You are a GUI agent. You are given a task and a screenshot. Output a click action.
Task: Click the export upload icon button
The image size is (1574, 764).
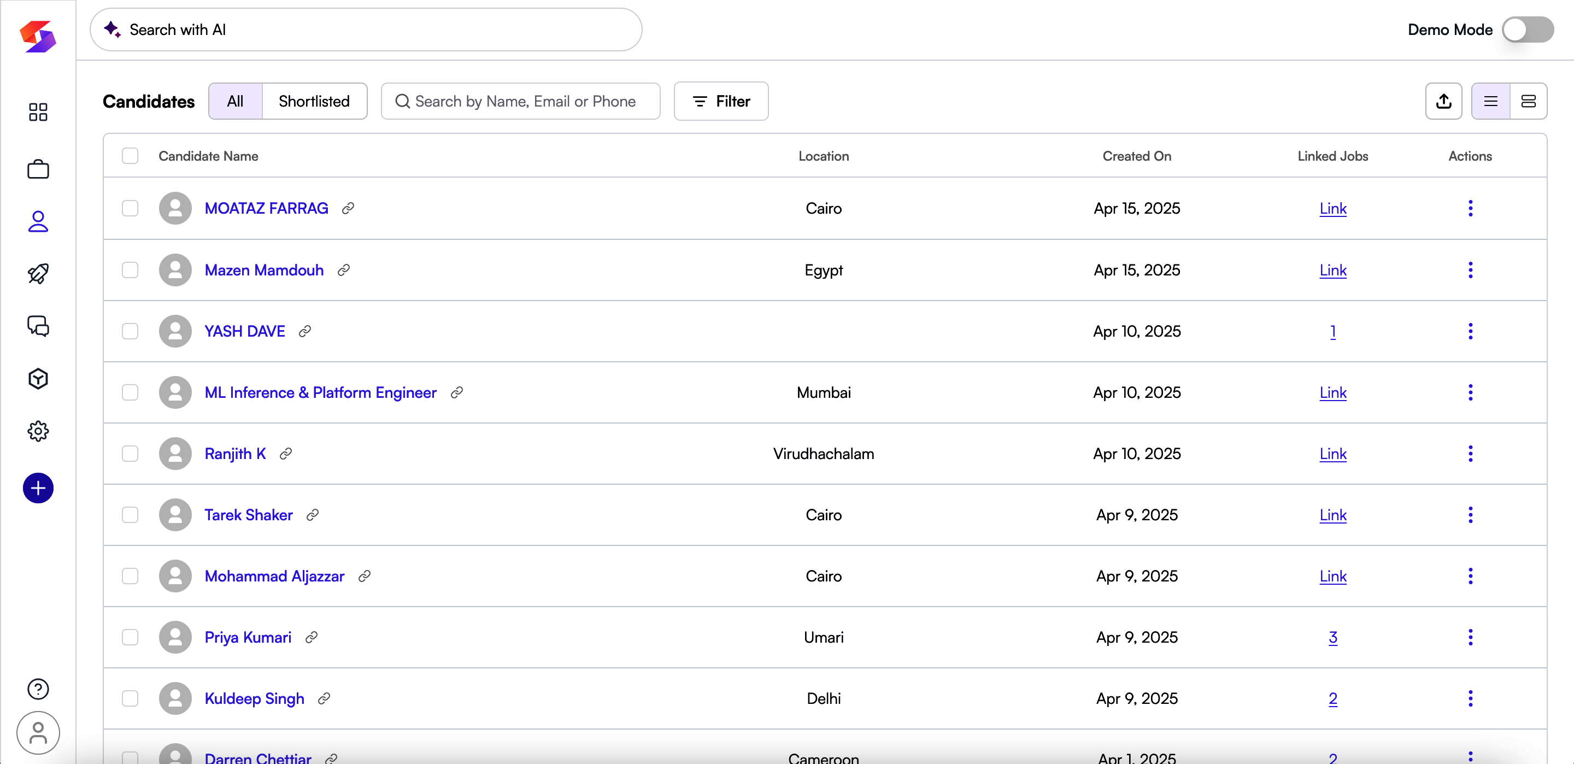pos(1443,101)
